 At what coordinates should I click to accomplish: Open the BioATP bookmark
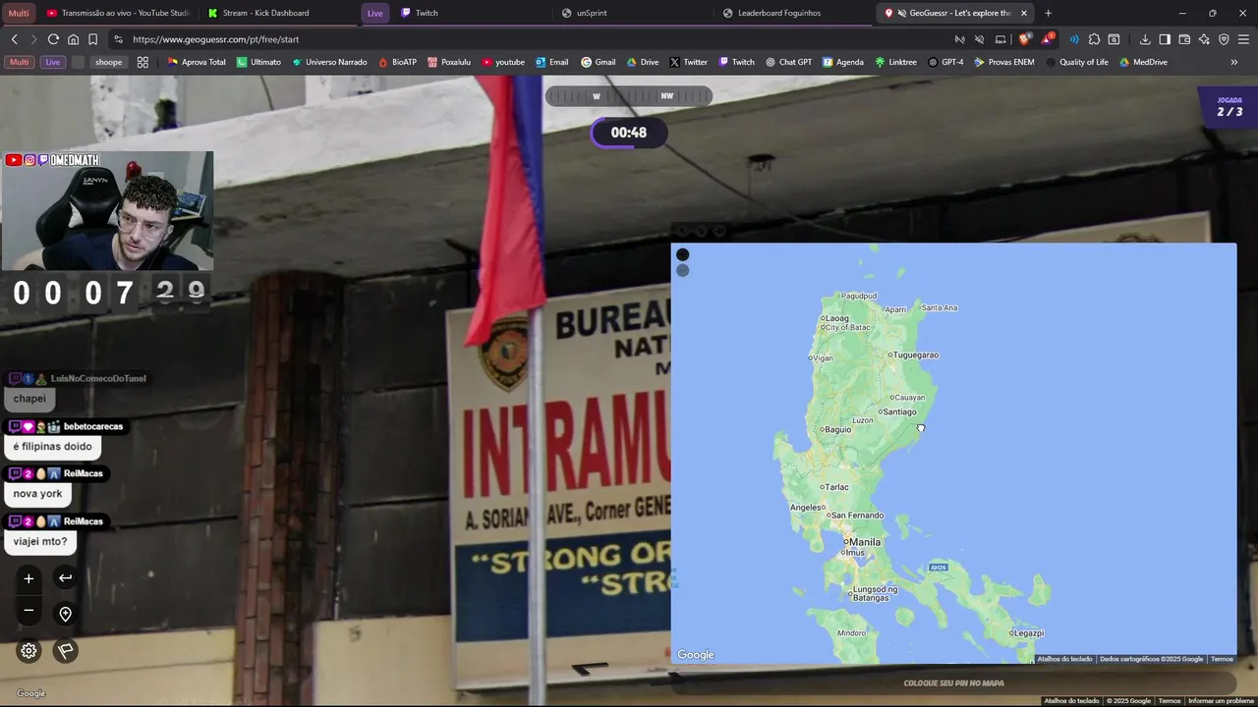397,62
